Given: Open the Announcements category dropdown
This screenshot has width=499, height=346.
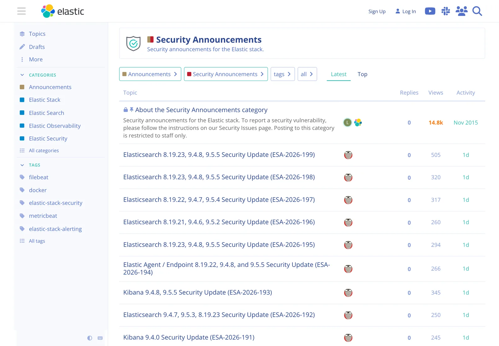Looking at the screenshot, I should click(150, 74).
